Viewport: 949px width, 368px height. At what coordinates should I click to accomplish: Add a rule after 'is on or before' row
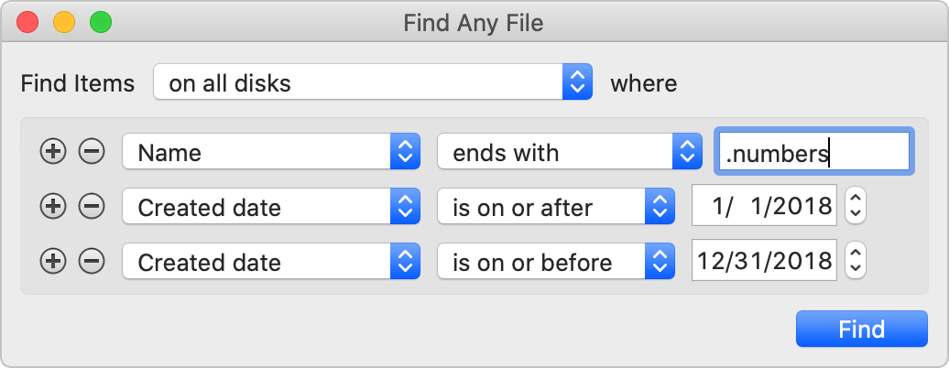(x=54, y=262)
